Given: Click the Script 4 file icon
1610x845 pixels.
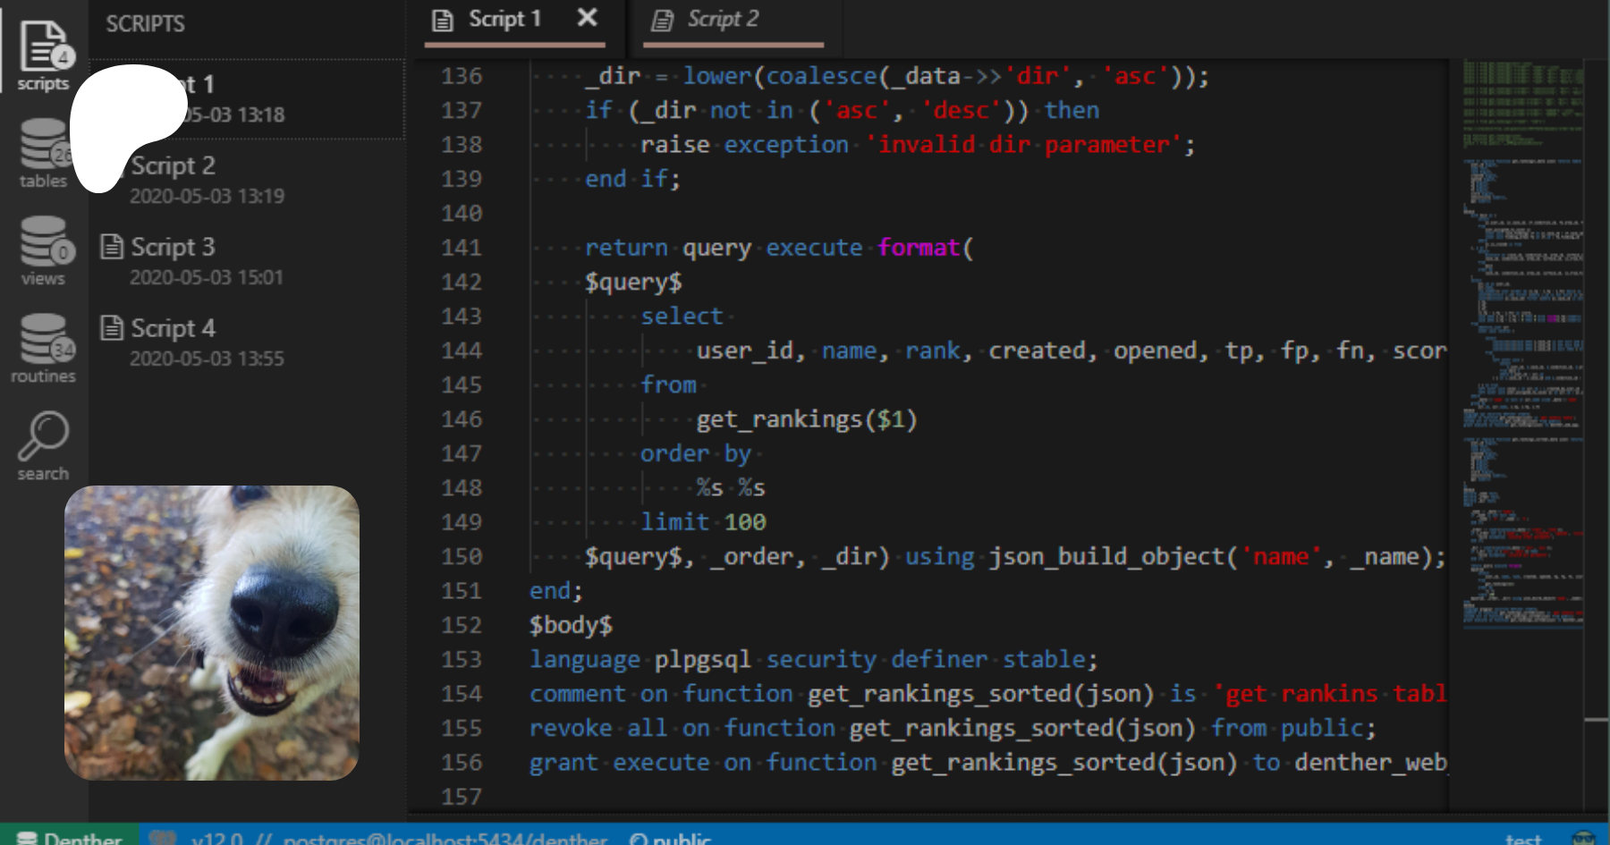Looking at the screenshot, I should [112, 328].
